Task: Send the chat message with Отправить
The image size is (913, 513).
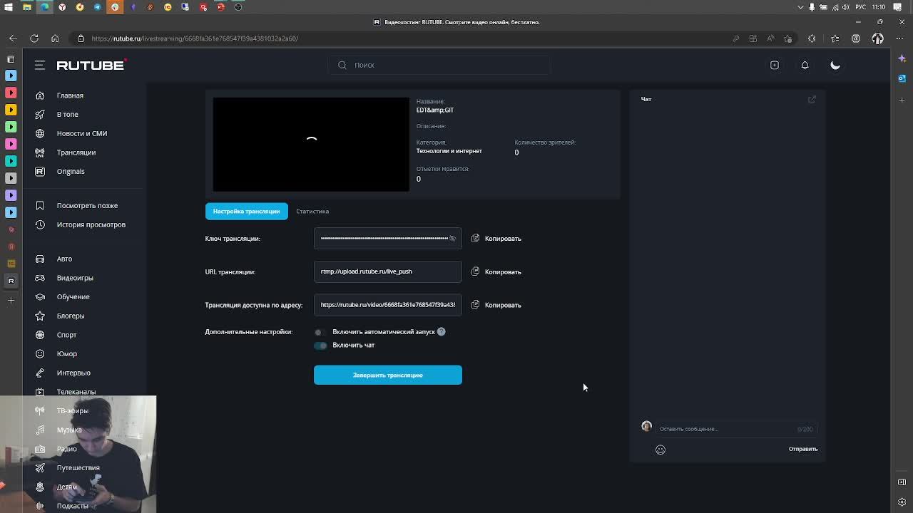Action: pyautogui.click(x=803, y=449)
